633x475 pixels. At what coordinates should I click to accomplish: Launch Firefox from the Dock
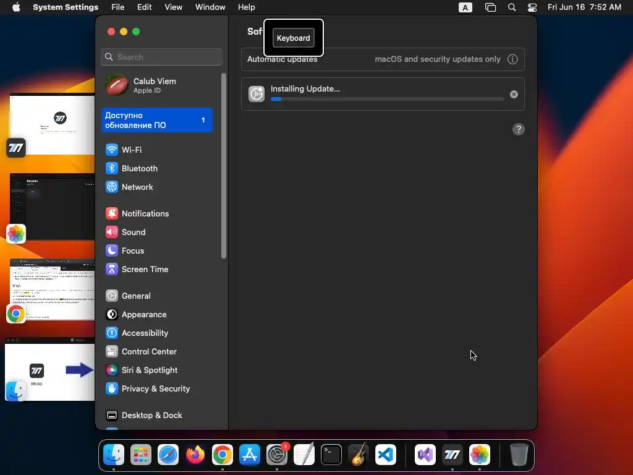point(195,455)
